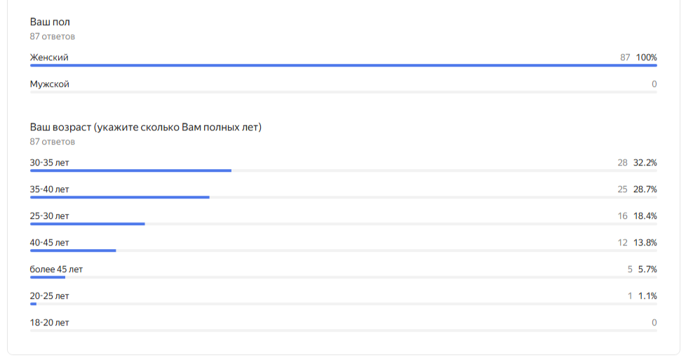Viewport: 686px width, 362px height.
Task: Click the 32.2% percentage value
Action: click(x=645, y=163)
